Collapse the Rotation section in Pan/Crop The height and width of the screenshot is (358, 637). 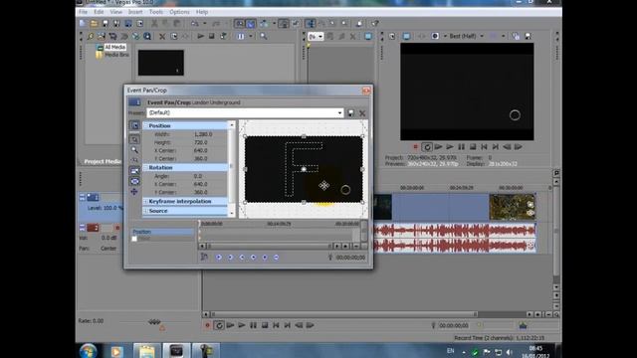145,168
